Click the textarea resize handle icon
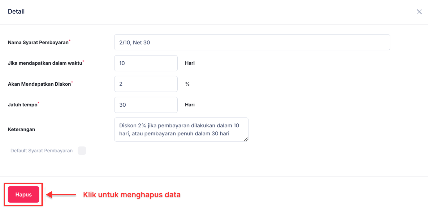The height and width of the screenshot is (210, 428). (x=246, y=140)
